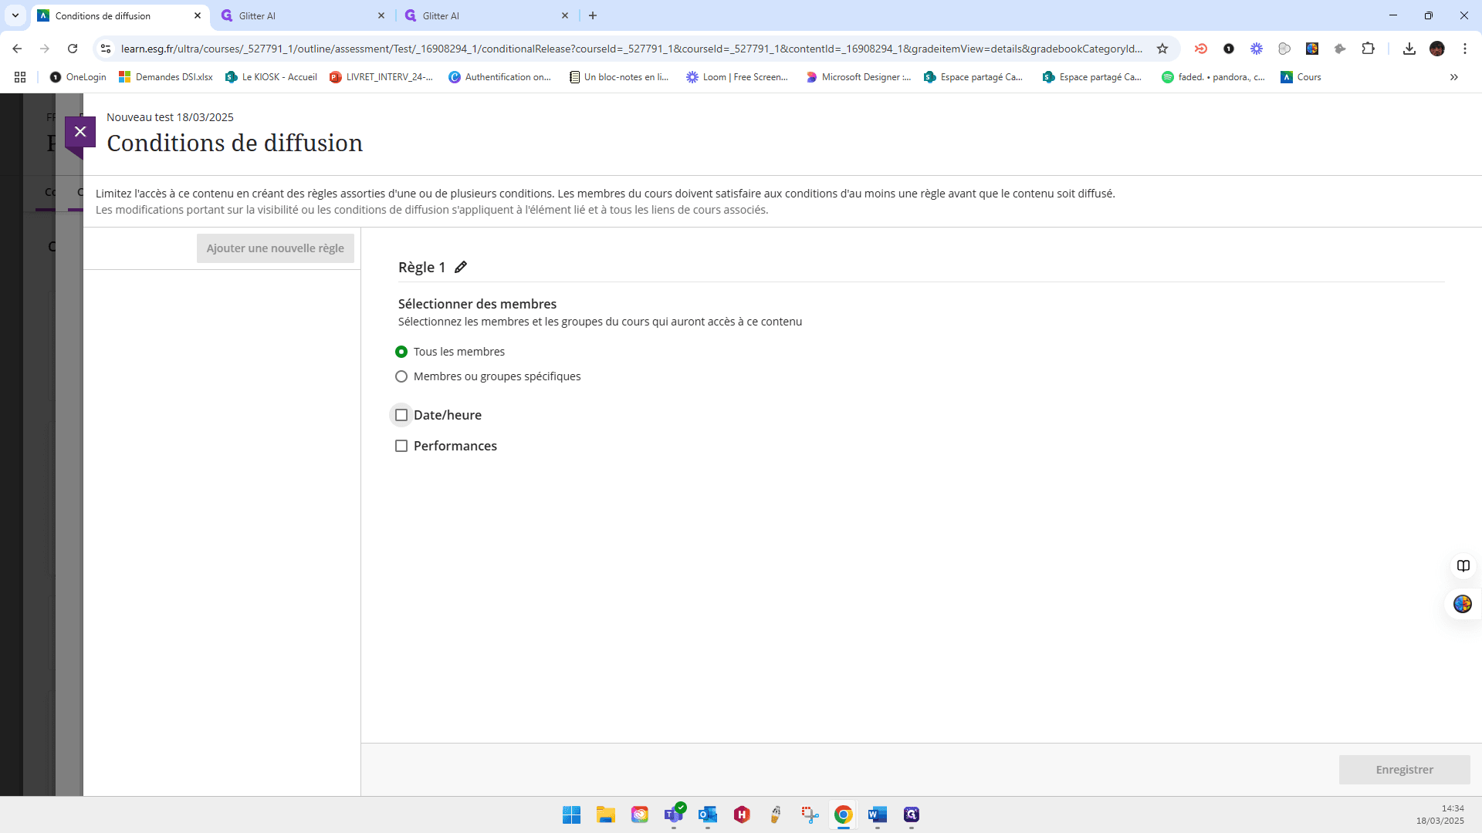This screenshot has width=1482, height=833.
Task: Open the LIVRET_INTERV bookmark
Action: (381, 77)
